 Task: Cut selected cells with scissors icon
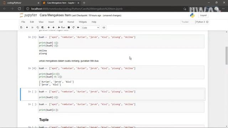click(x=32, y=27)
